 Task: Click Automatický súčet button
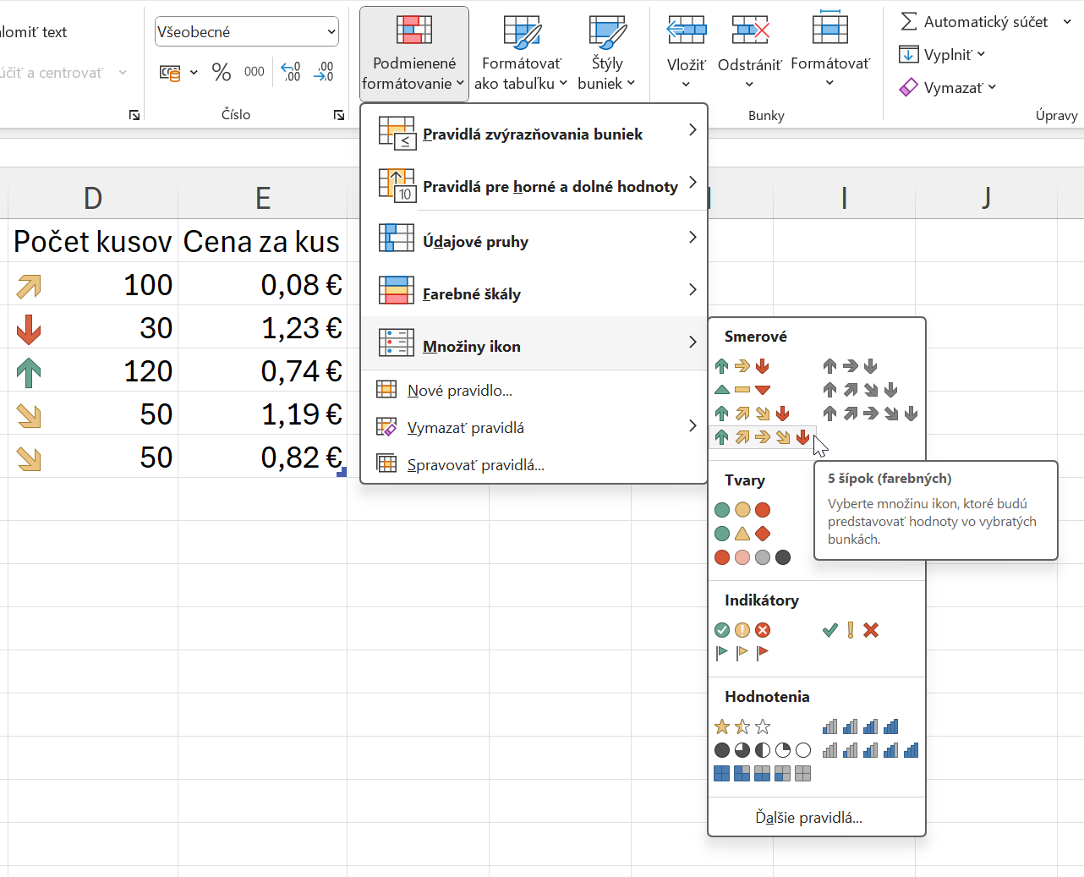click(974, 21)
